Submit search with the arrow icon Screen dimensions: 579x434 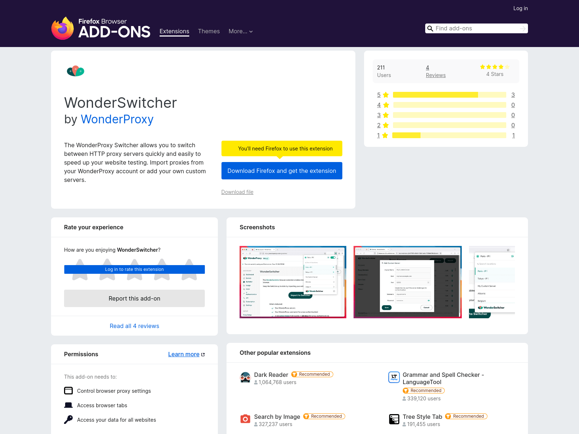523,29
